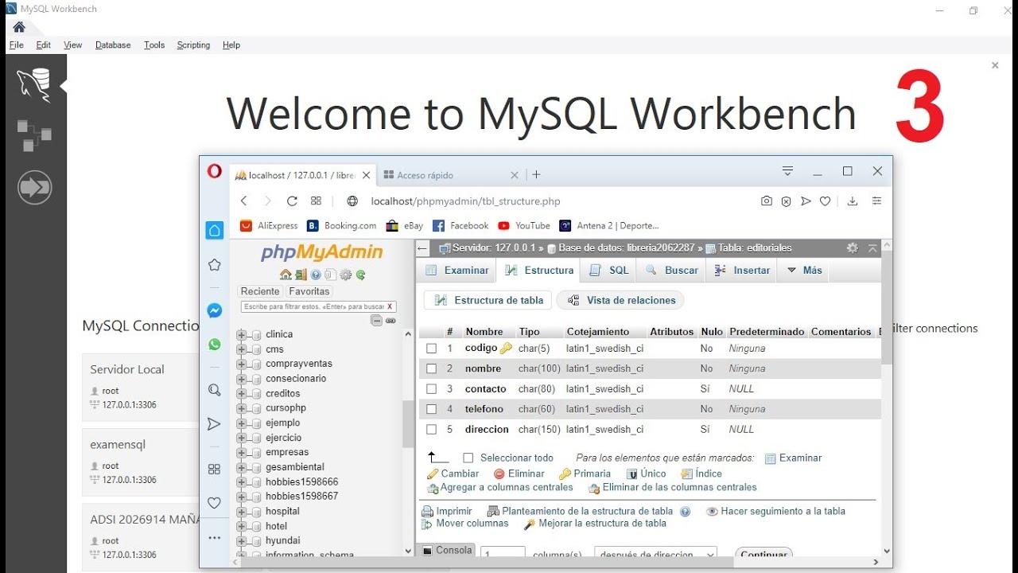Open Opera sidebar three-dots settings
This screenshot has height=573, width=1018.
(214, 538)
